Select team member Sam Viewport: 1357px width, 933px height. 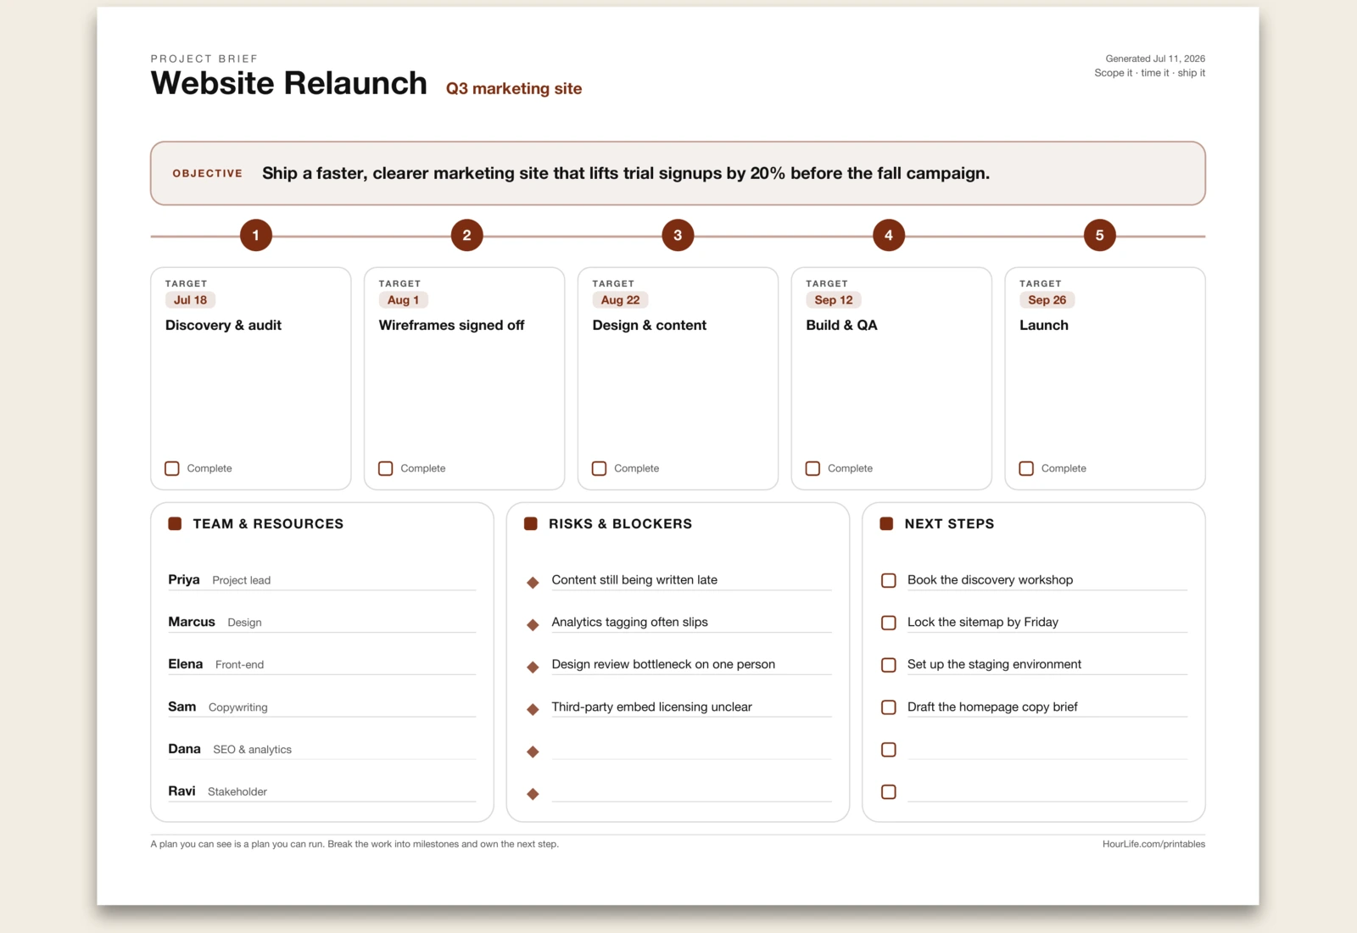[x=182, y=707]
